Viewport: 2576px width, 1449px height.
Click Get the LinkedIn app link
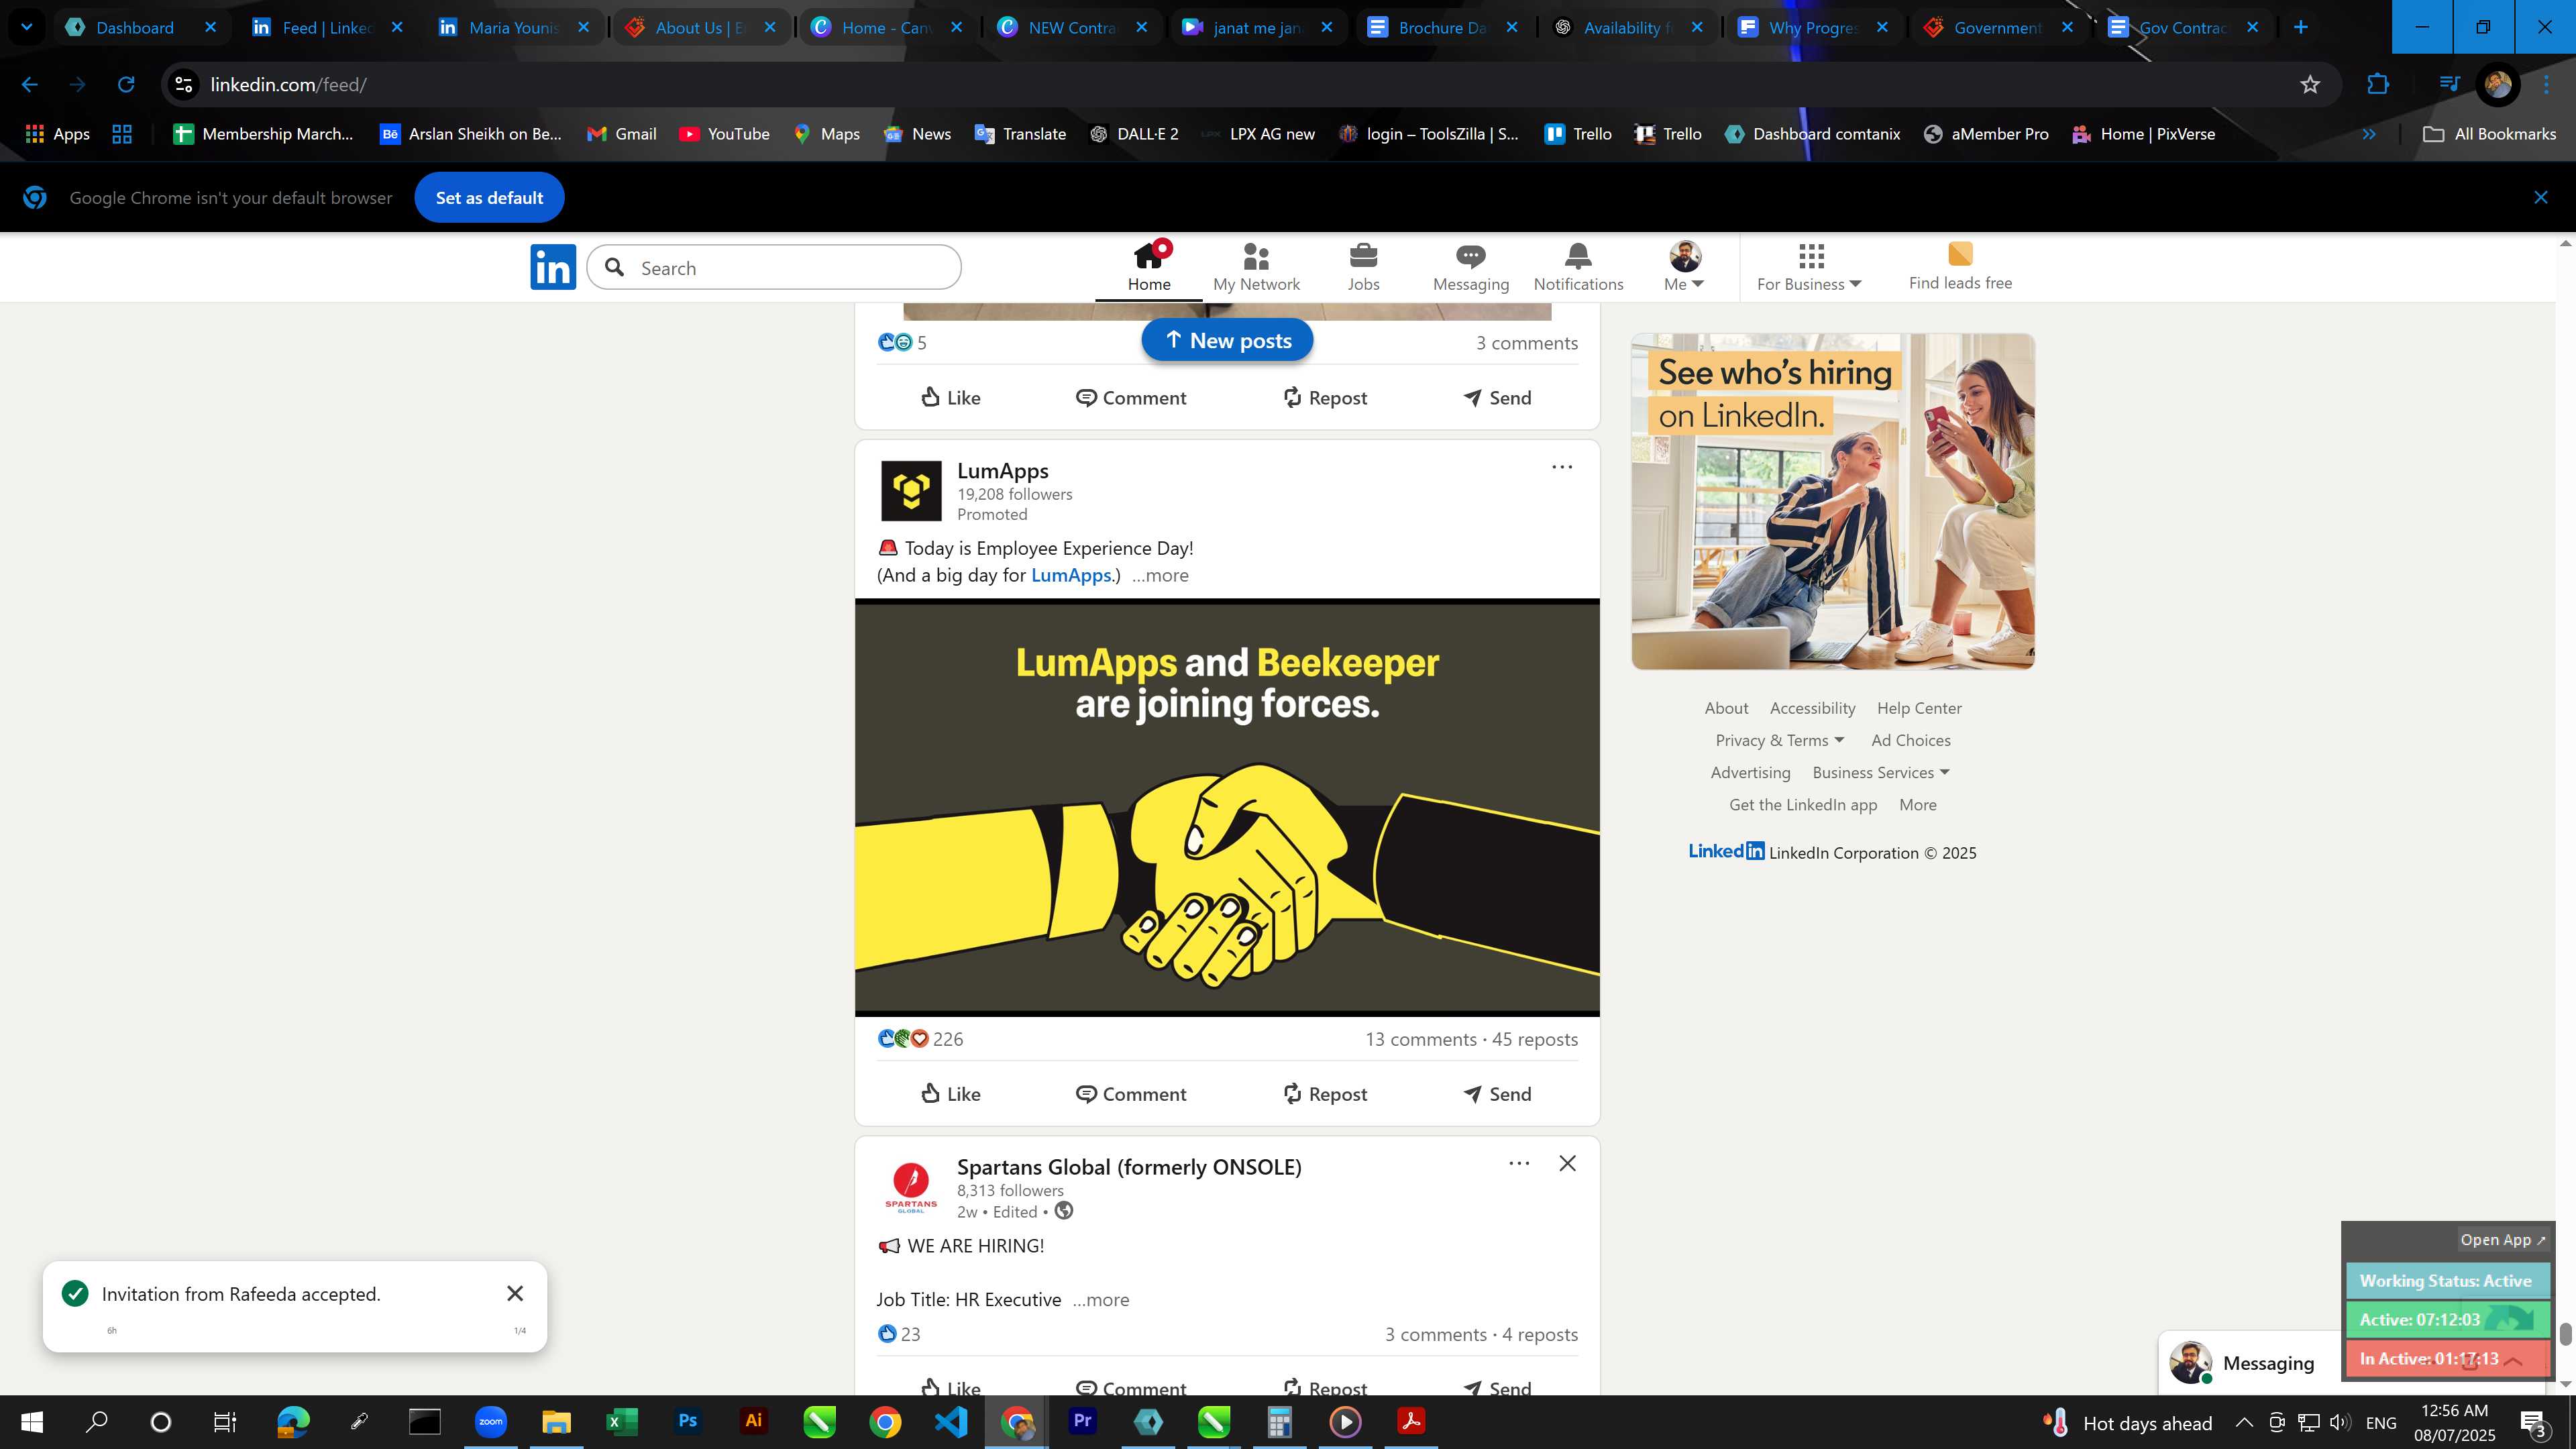click(x=1802, y=805)
